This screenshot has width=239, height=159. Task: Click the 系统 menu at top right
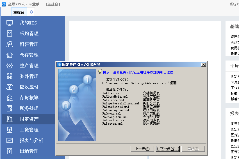[x=233, y=4]
